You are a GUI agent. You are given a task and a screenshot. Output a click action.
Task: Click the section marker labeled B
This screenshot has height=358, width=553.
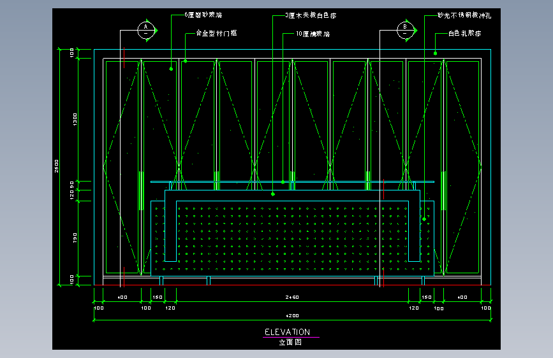click(x=406, y=31)
